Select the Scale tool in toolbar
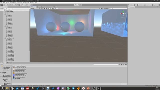This screenshot has height=90, width=160. point(10,5)
